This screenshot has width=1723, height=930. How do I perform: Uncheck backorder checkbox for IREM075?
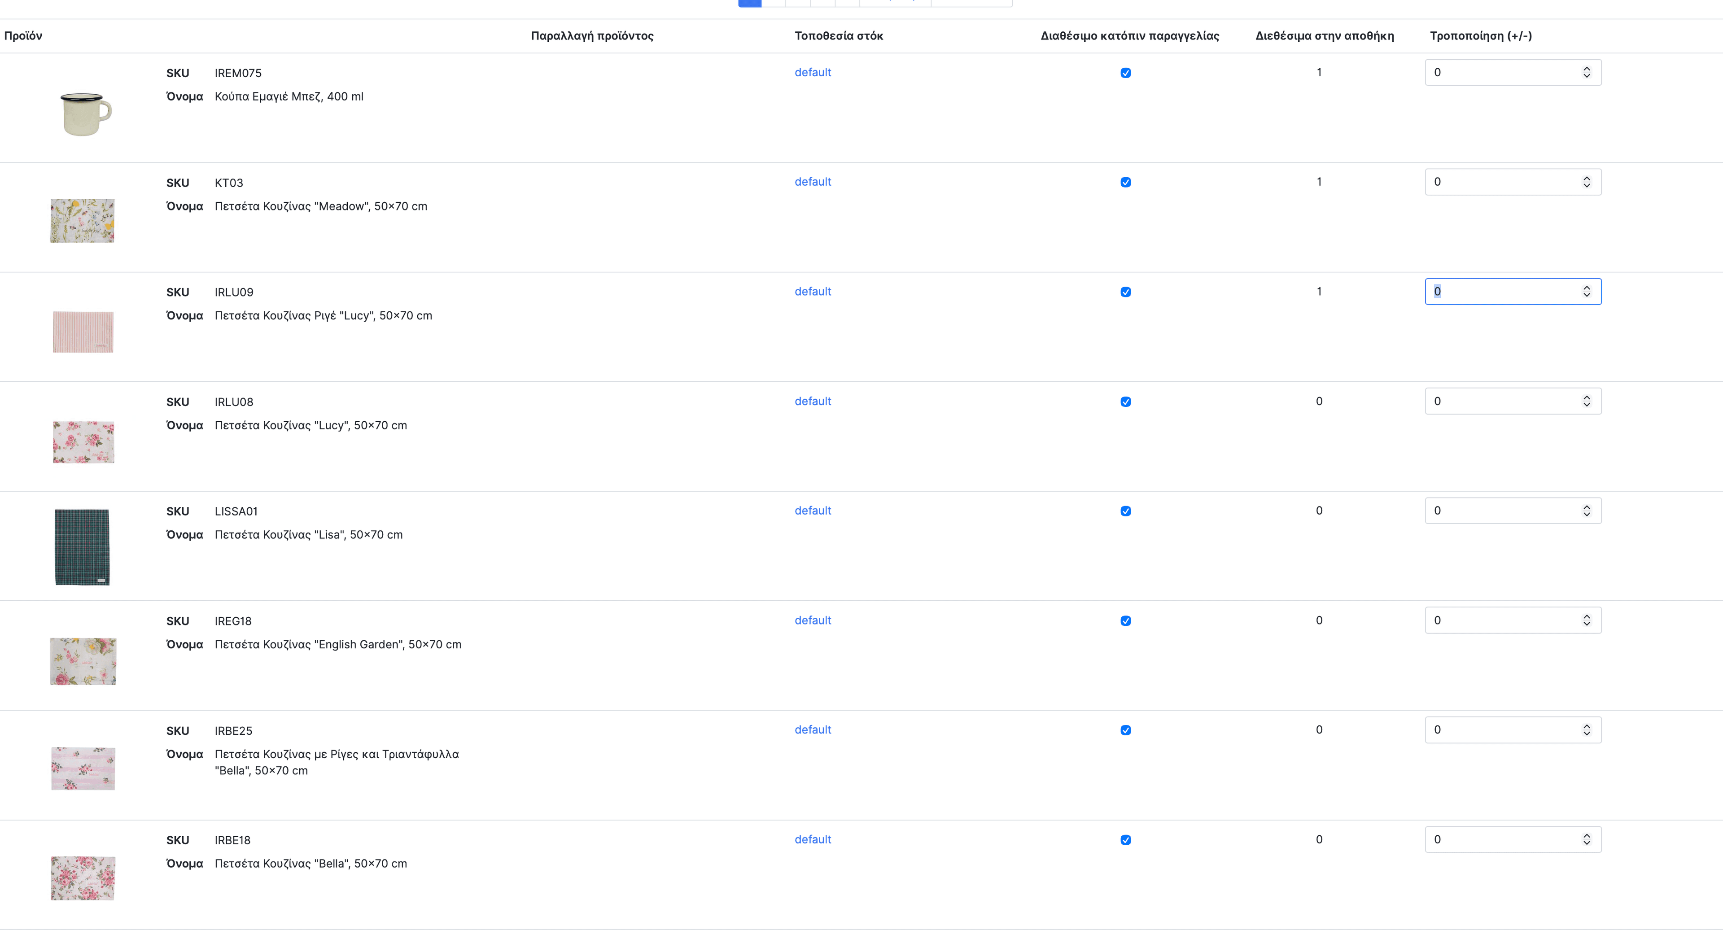[x=1126, y=73]
